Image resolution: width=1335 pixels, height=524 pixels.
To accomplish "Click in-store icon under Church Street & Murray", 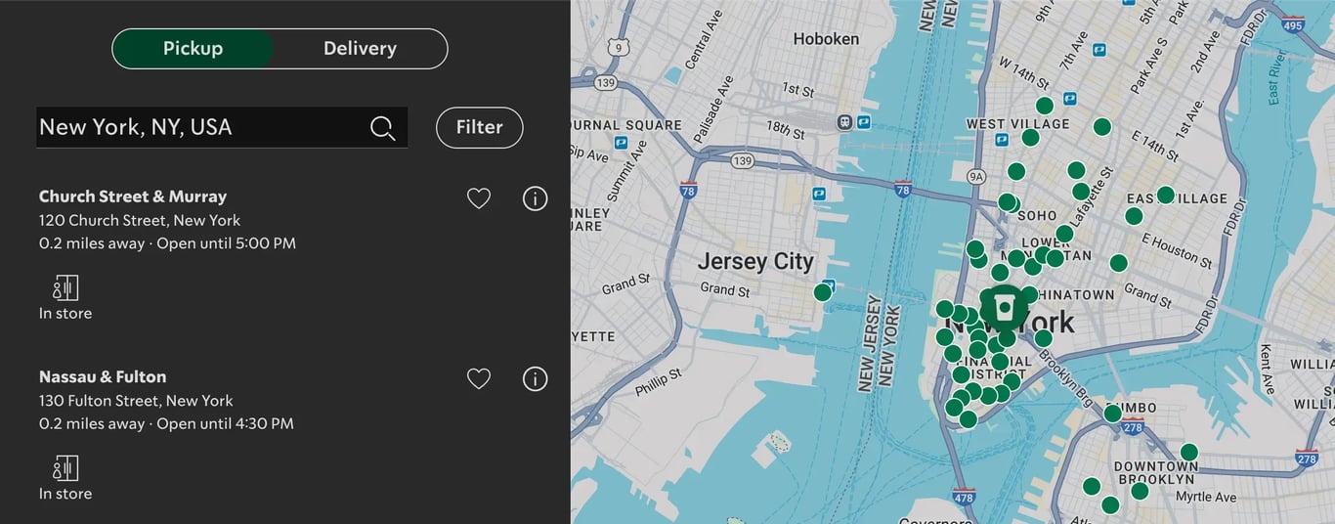I will tap(65, 287).
